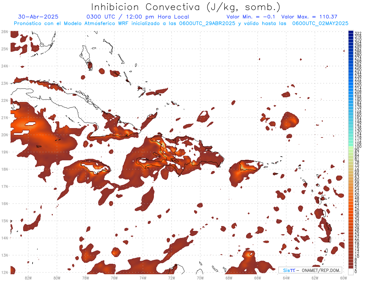Click the 74W longitude label
Image resolution: width=365 pixels, height=282 pixels.
click(143, 278)
